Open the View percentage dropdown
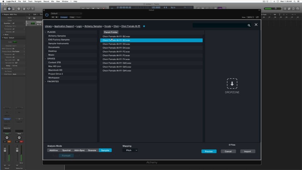The height and width of the screenshot is (170, 302). 250,17
